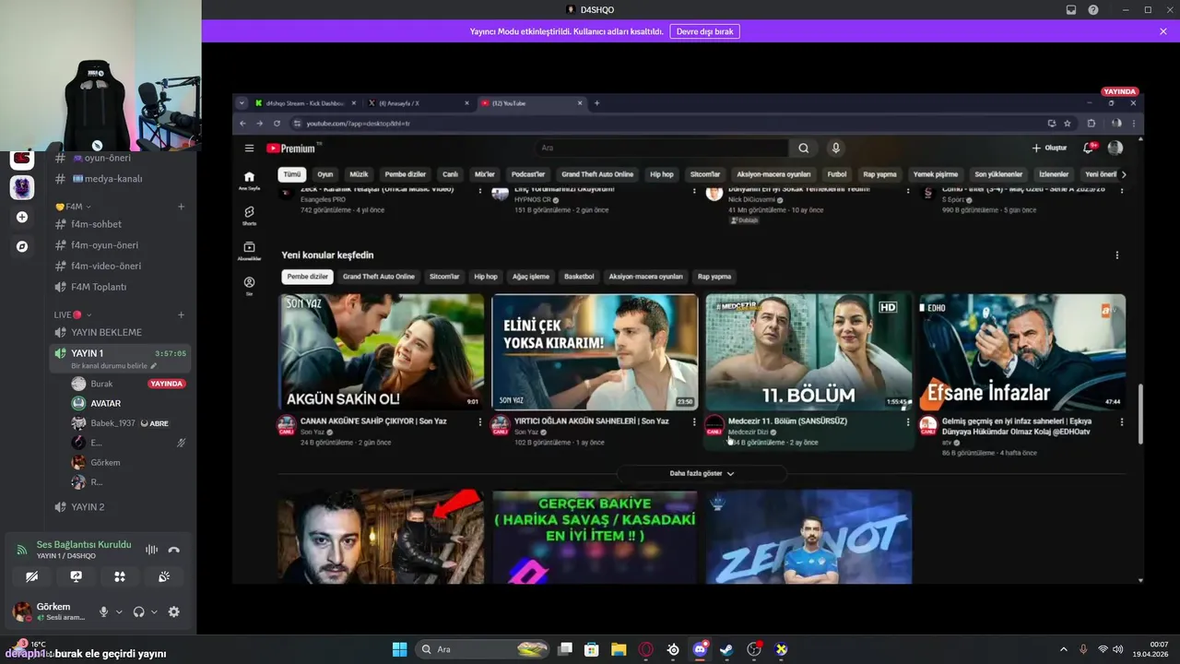Viewport: 1180px width, 664px height.
Task: Open more options for Medcezir 11. Bölüm video
Action: [x=908, y=421]
